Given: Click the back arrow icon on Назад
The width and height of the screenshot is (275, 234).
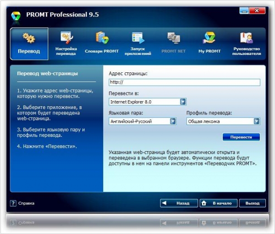Looking at the screenshot, I should point(164,203).
